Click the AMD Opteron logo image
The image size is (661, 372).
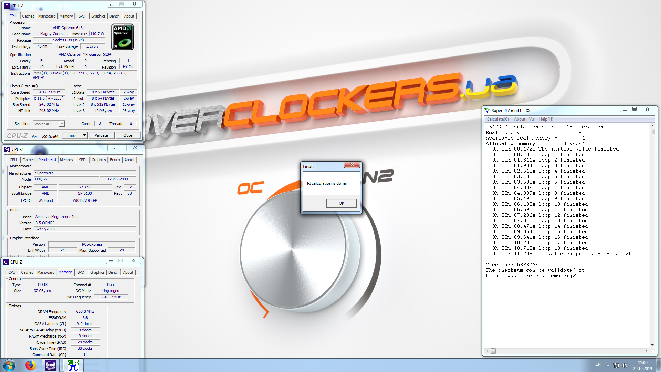(x=122, y=37)
